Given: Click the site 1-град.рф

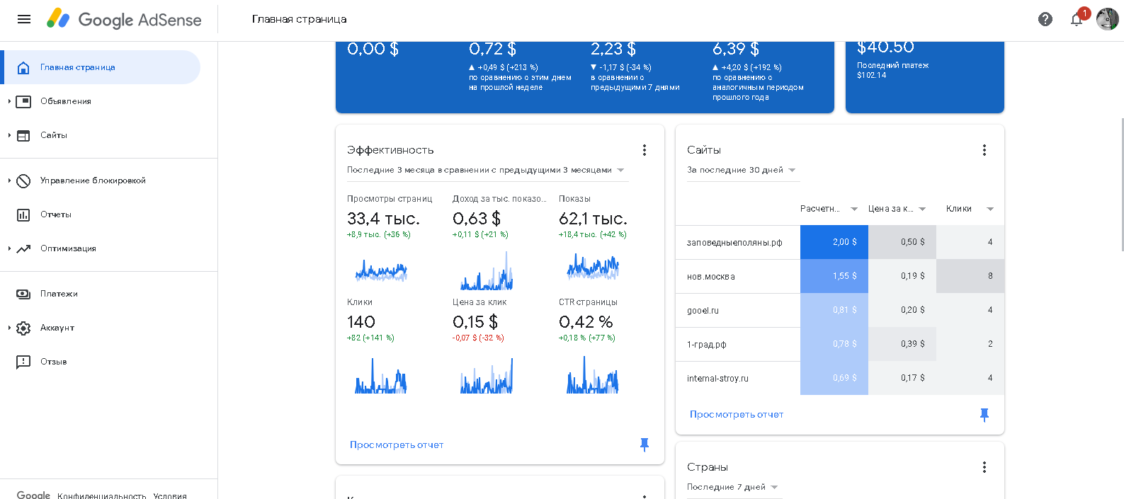Looking at the screenshot, I should [x=706, y=345].
